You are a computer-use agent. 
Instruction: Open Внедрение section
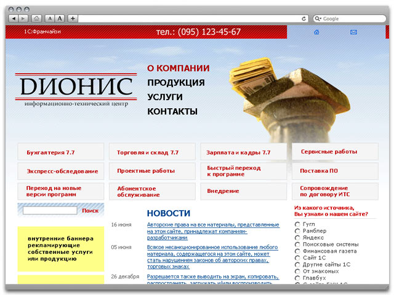coord(244,191)
